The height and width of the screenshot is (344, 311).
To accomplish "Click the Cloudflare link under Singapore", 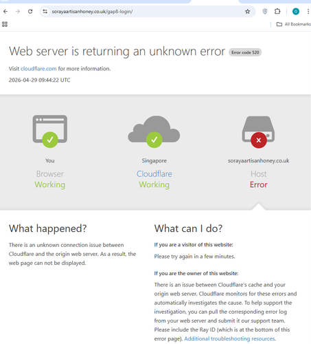I will click(154, 174).
